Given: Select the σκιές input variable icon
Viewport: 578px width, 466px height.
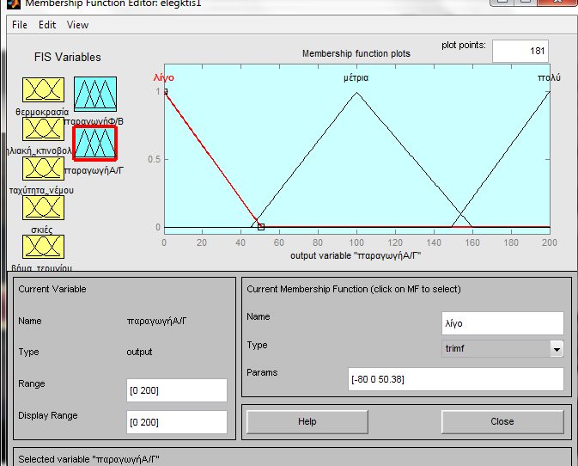Looking at the screenshot, I should (x=43, y=208).
